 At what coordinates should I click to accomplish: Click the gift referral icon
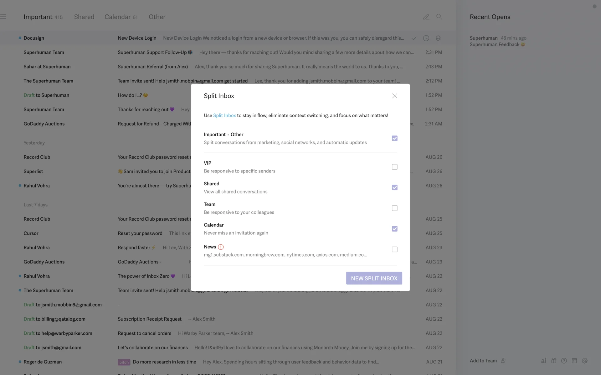554,361
